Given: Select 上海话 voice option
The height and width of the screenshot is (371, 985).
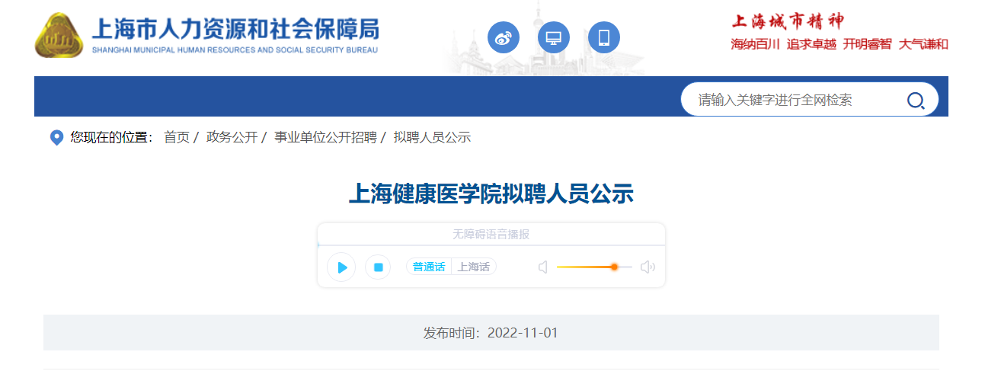Looking at the screenshot, I should tap(474, 267).
